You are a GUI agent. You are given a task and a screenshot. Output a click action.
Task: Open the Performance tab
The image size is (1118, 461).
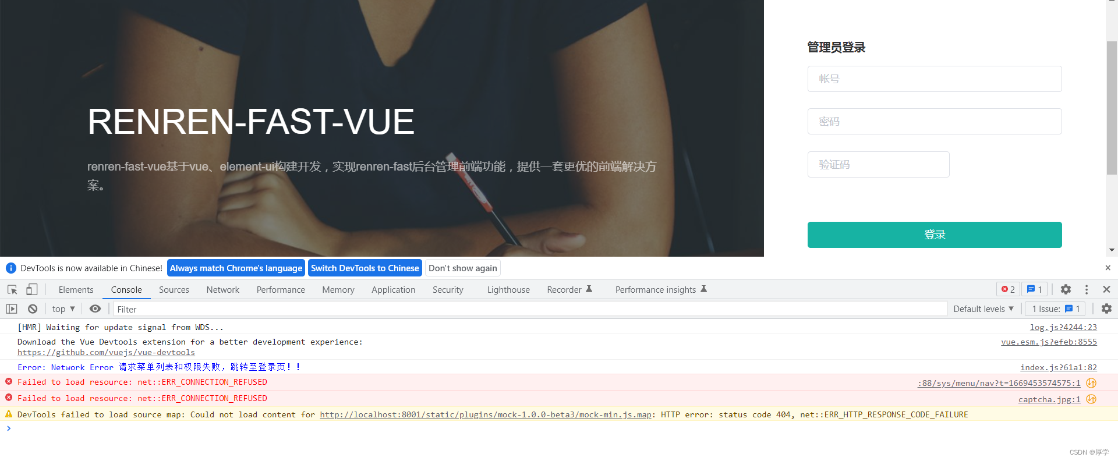[x=281, y=290]
